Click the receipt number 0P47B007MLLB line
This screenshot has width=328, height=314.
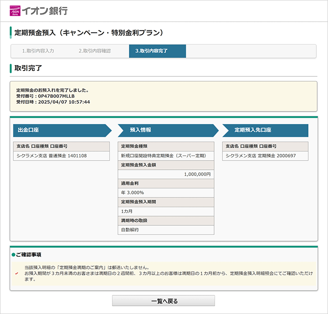pyautogui.click(x=46, y=96)
